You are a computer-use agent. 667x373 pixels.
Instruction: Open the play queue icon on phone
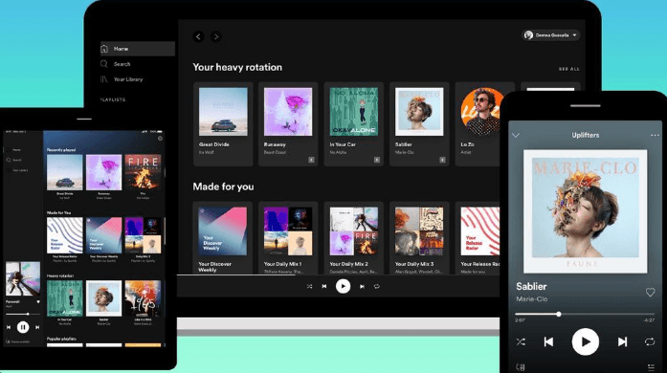coord(651,367)
